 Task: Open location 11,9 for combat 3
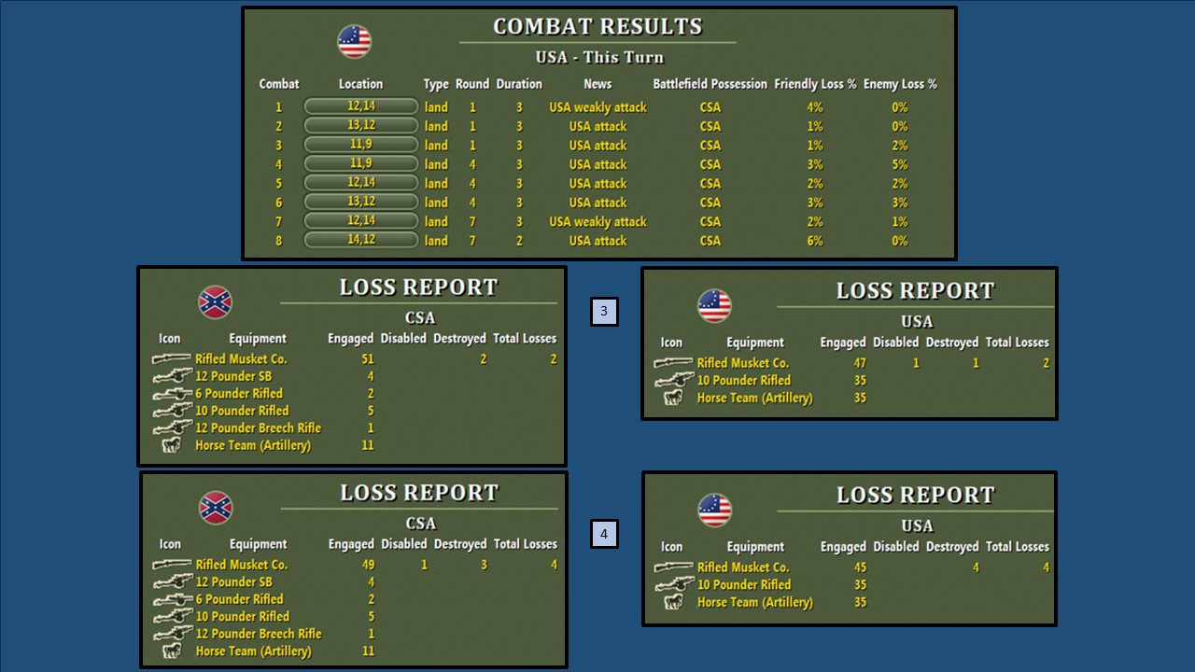click(361, 145)
